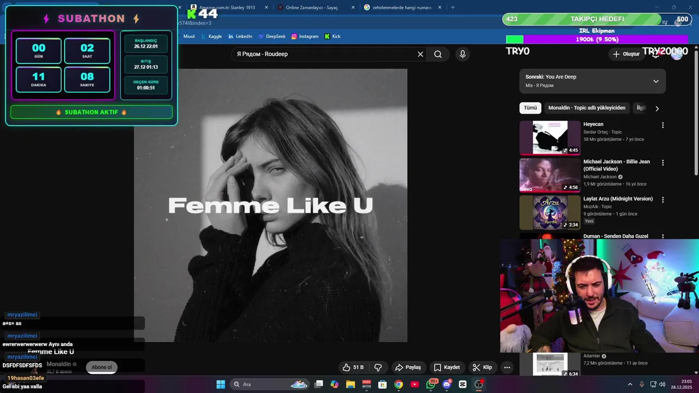Screen dimensions: 699x393
Task: Open the Heyecan video title
Action: coord(593,124)
